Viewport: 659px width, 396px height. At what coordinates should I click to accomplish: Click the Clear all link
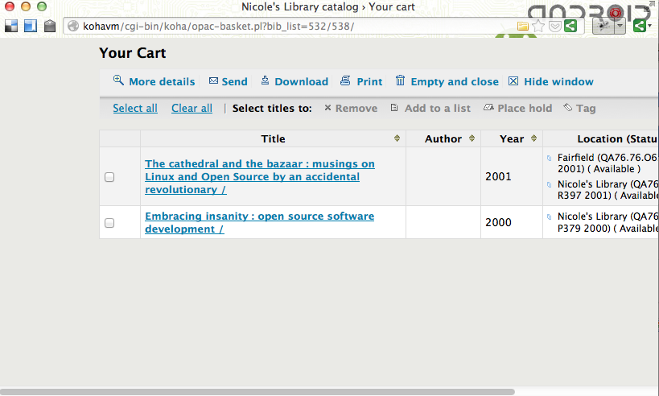click(x=192, y=108)
